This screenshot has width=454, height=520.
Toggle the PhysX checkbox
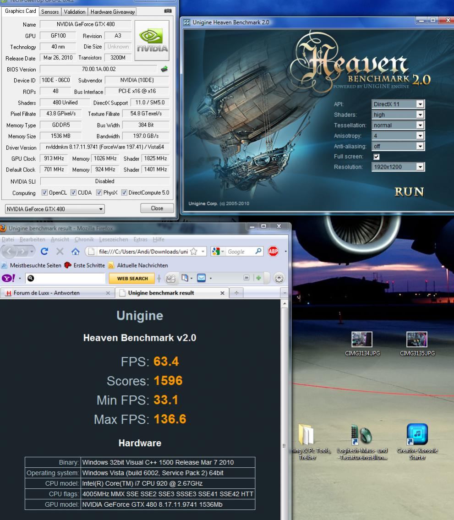point(99,193)
